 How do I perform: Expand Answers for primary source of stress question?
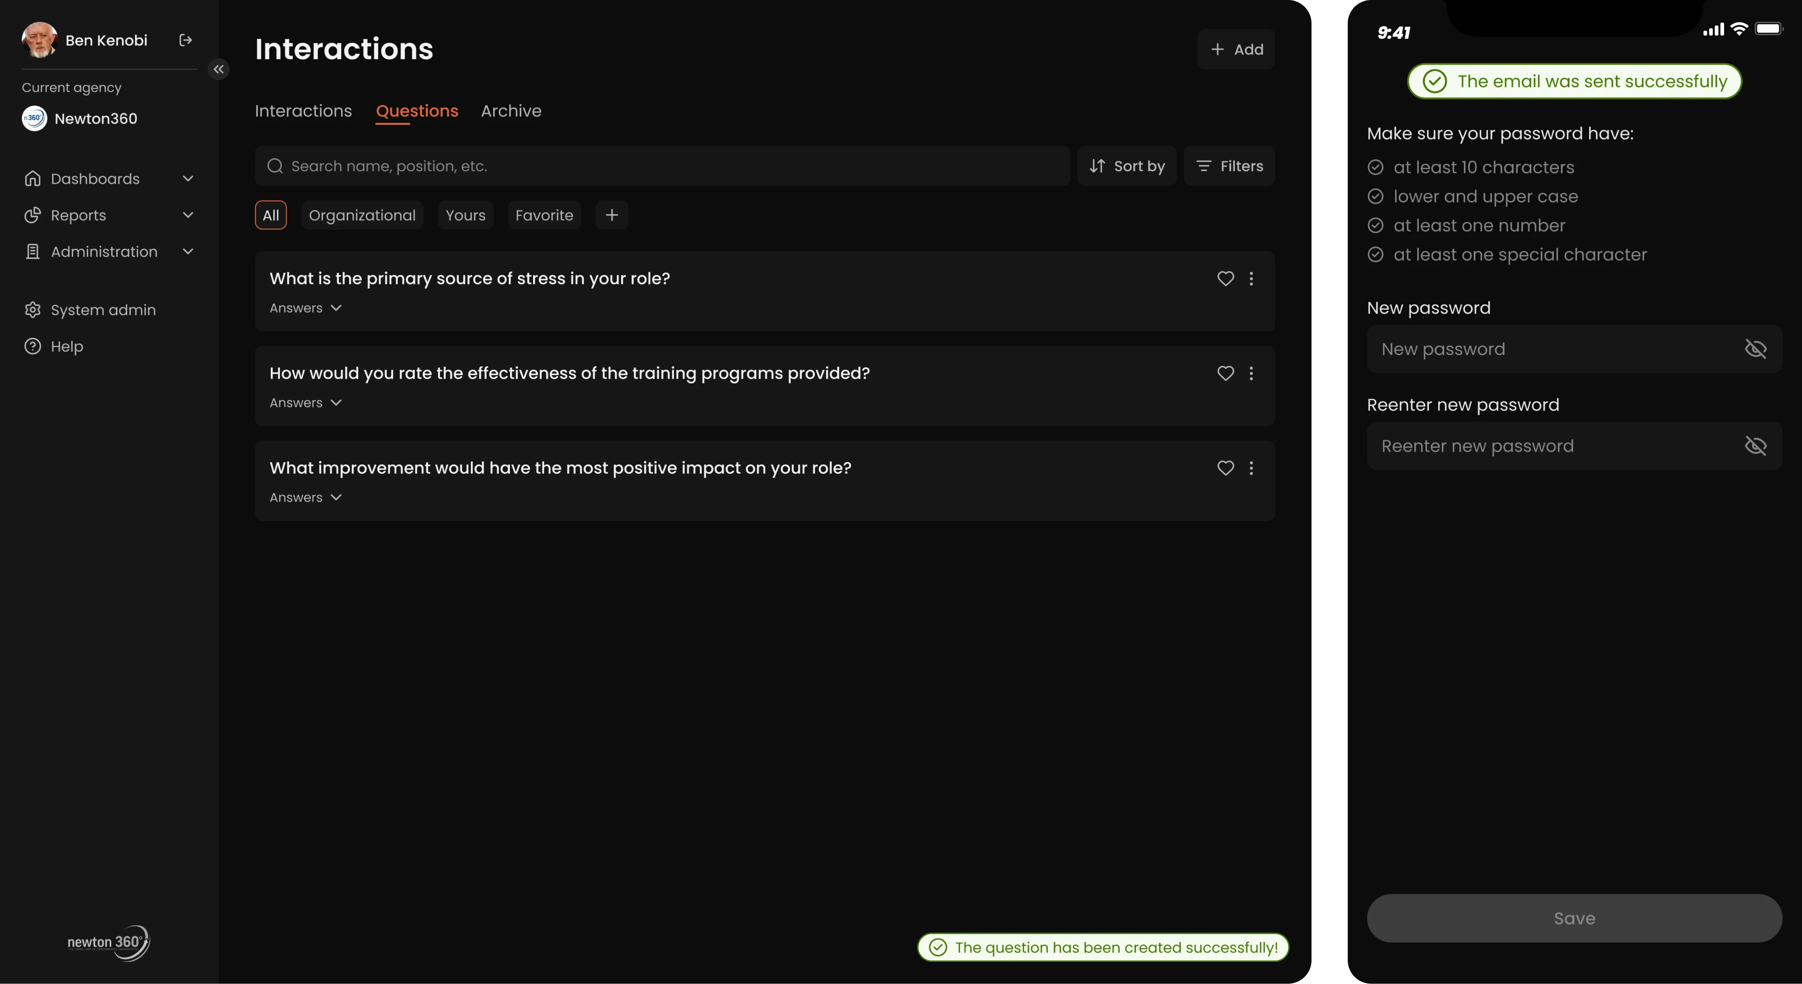coord(306,308)
